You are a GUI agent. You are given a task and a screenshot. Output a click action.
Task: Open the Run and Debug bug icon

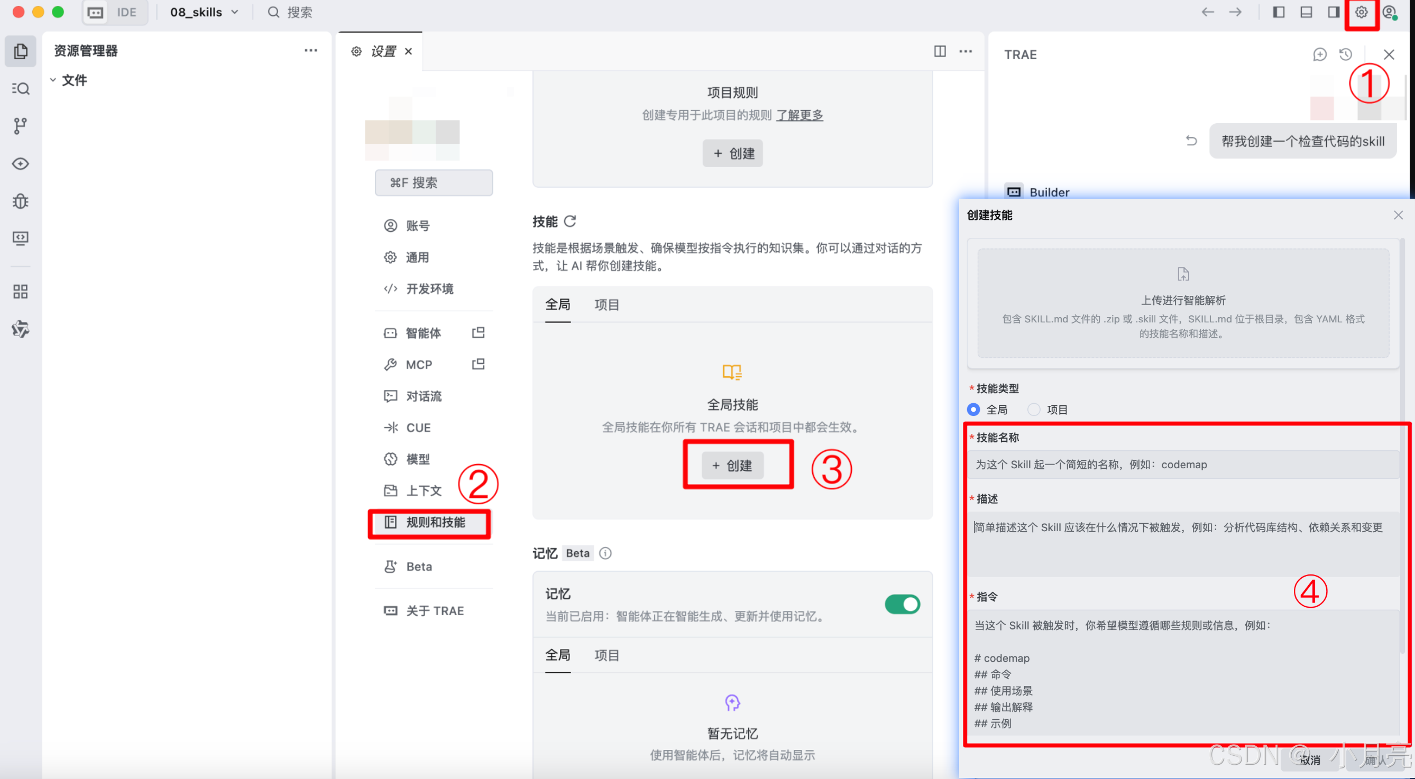20,201
